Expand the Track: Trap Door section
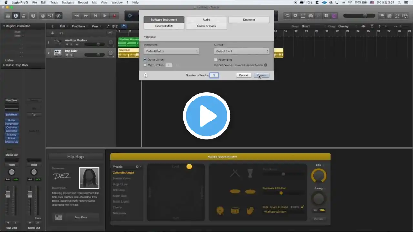The height and width of the screenshot is (232, 413). click(x=4, y=65)
